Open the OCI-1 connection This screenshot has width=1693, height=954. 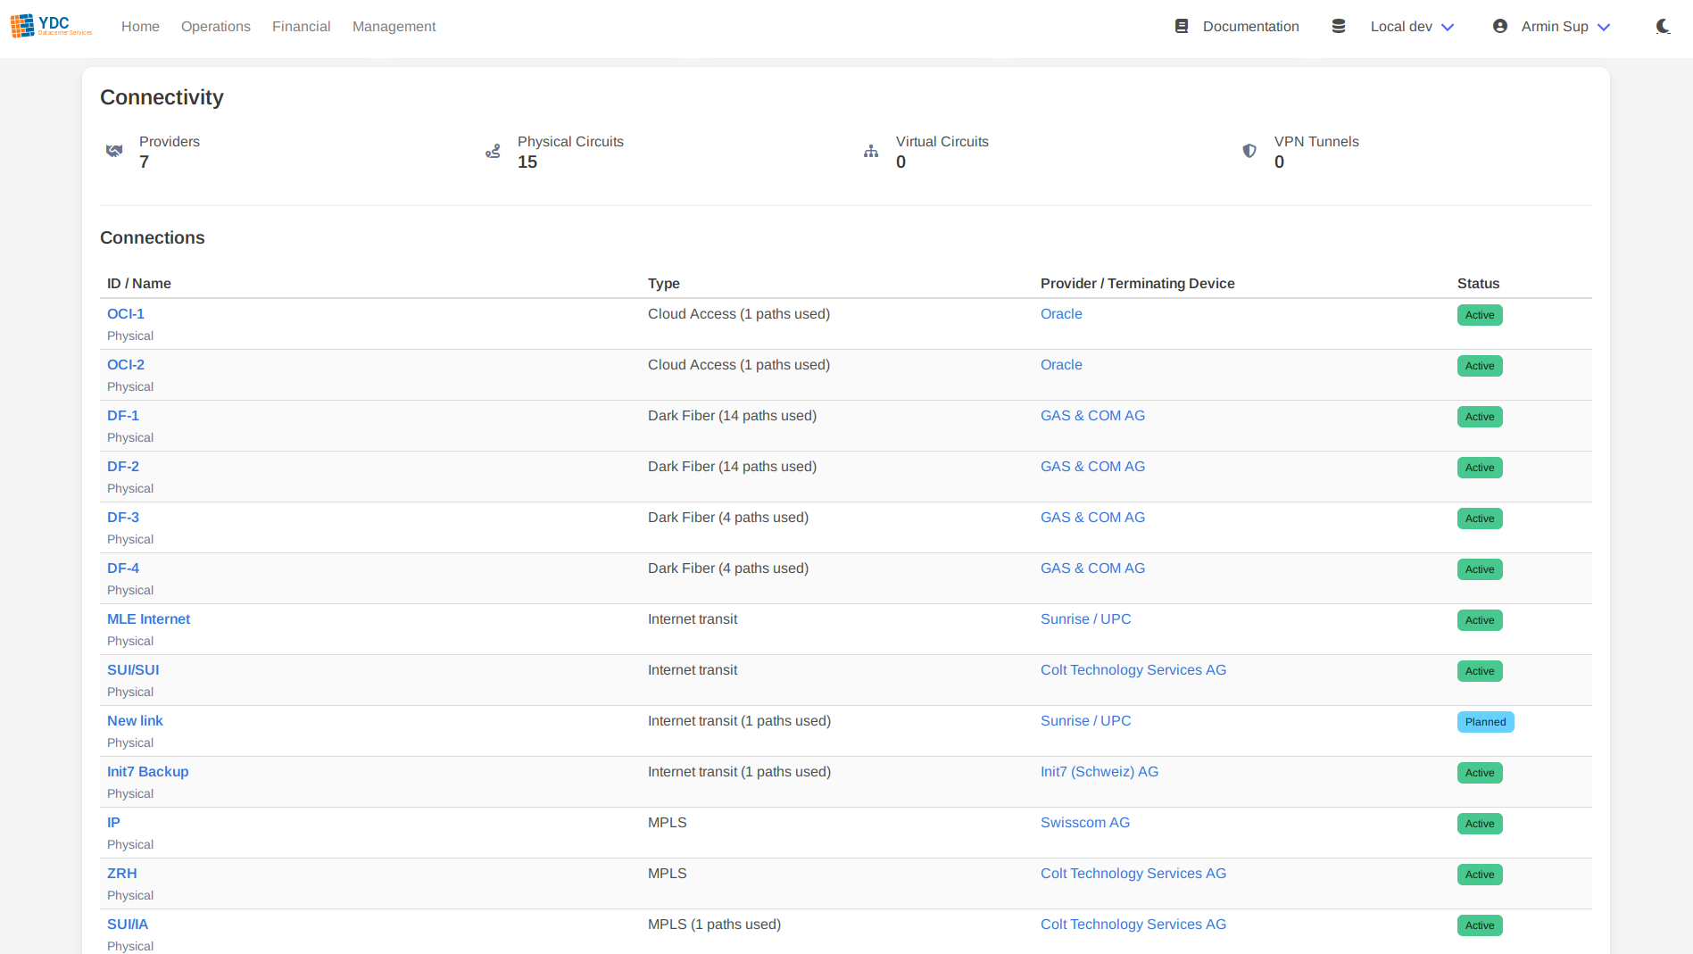pyautogui.click(x=126, y=314)
